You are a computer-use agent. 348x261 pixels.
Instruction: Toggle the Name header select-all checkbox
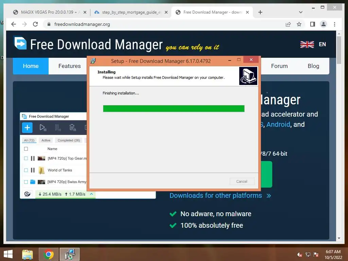(x=26, y=149)
